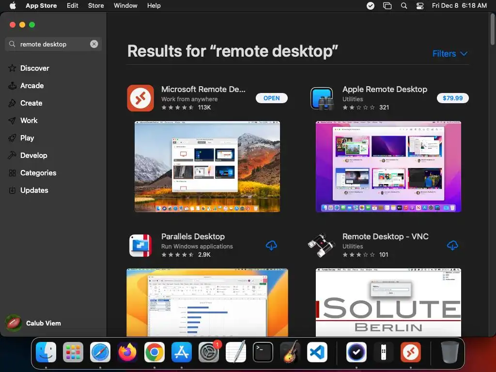Open Control Center in menu bar
Viewport: 496px width, 372px height.
point(420,6)
